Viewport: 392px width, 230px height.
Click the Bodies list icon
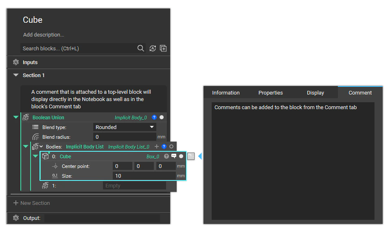click(x=35, y=146)
